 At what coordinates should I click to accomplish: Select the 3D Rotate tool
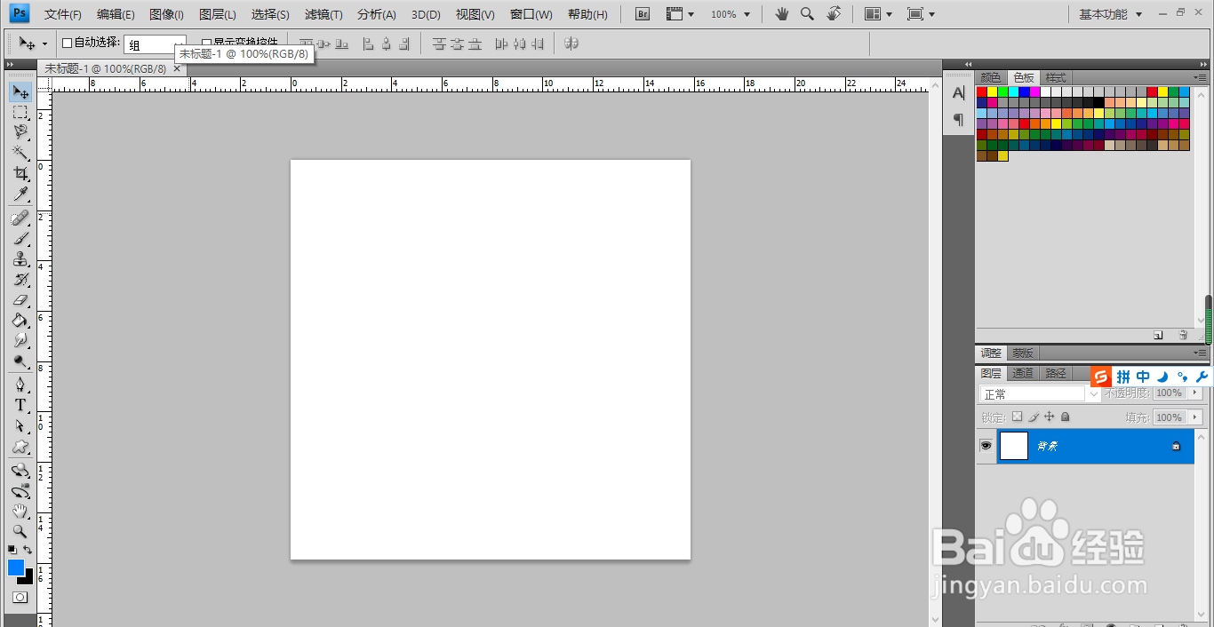(20, 470)
